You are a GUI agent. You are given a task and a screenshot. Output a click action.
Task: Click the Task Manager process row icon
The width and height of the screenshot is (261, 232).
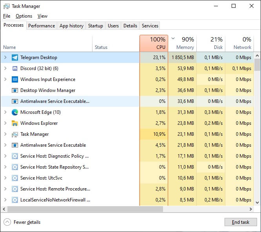click(x=15, y=134)
